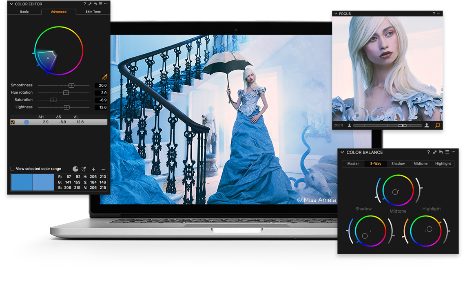Screen dimensions: 465x284
Task: Click the Hue rotation slider handle
Action: [x=66, y=92]
